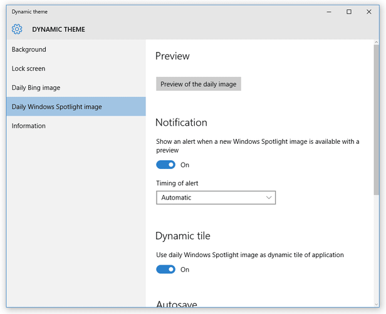Click the scroll down arrow
This screenshot has width=386, height=314.
[x=376, y=304]
